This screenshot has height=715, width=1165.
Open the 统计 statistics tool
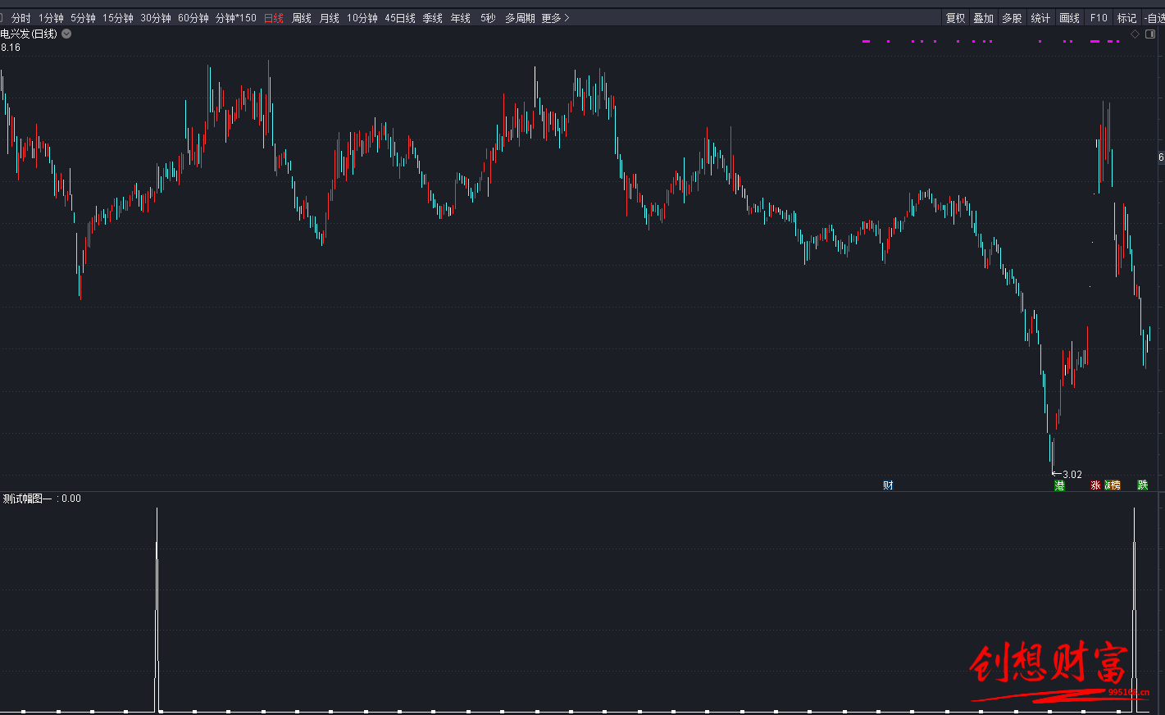coord(1041,18)
